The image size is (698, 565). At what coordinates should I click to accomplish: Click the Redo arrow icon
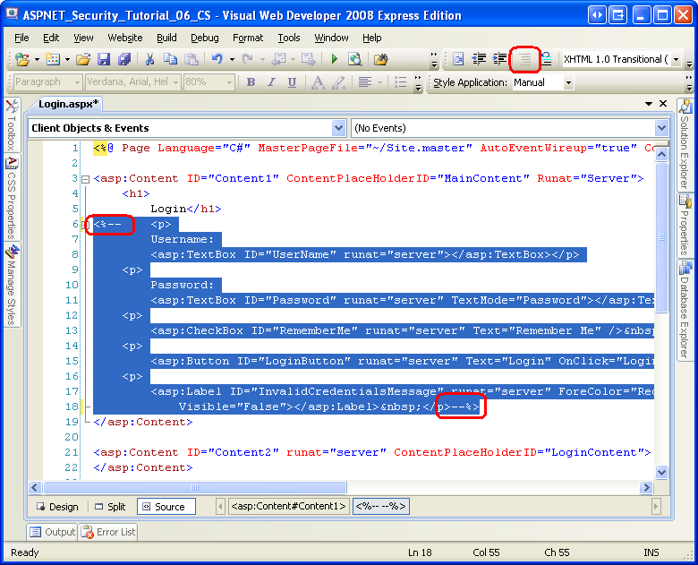point(248,59)
